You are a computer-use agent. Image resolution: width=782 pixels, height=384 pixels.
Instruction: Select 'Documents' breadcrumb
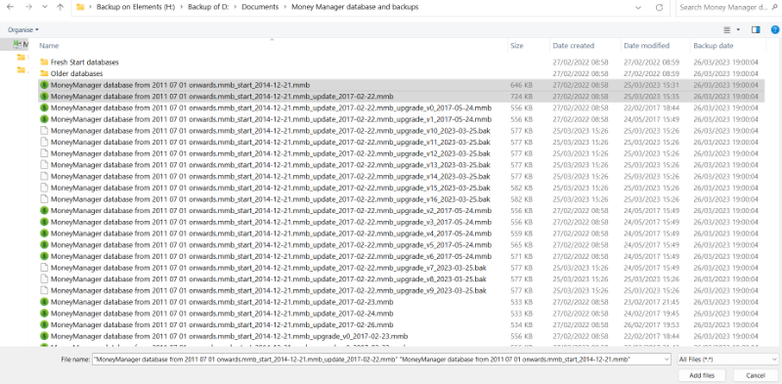click(260, 8)
